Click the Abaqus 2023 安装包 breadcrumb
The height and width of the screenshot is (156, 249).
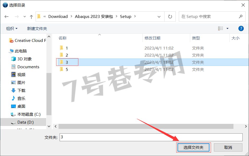pos(94,17)
